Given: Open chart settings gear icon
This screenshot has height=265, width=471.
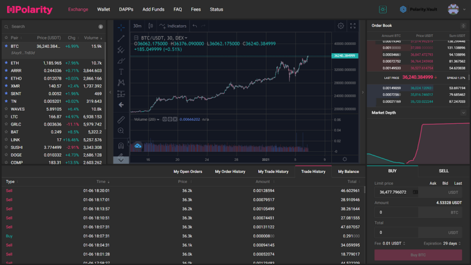Looking at the screenshot, I should point(341,26).
